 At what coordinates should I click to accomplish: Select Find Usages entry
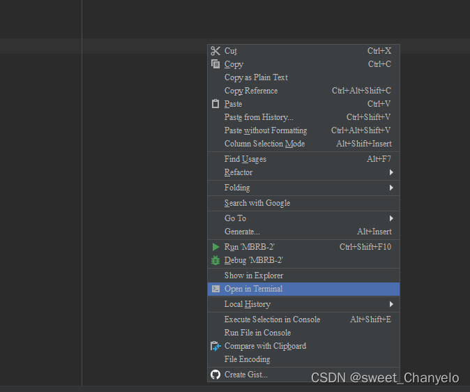303,159
